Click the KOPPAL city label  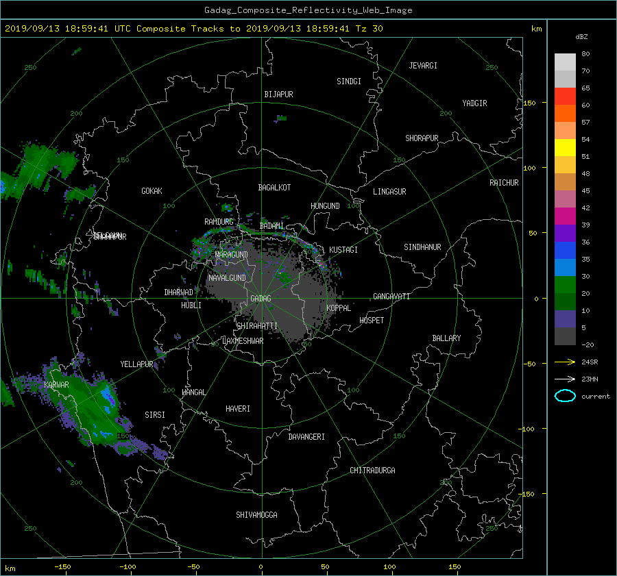(x=339, y=308)
